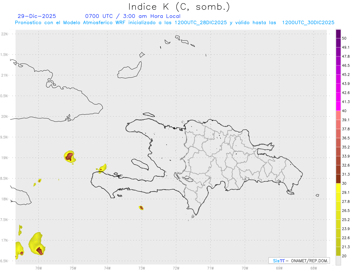Click the colorbar value 37.8

(x=346, y=129)
